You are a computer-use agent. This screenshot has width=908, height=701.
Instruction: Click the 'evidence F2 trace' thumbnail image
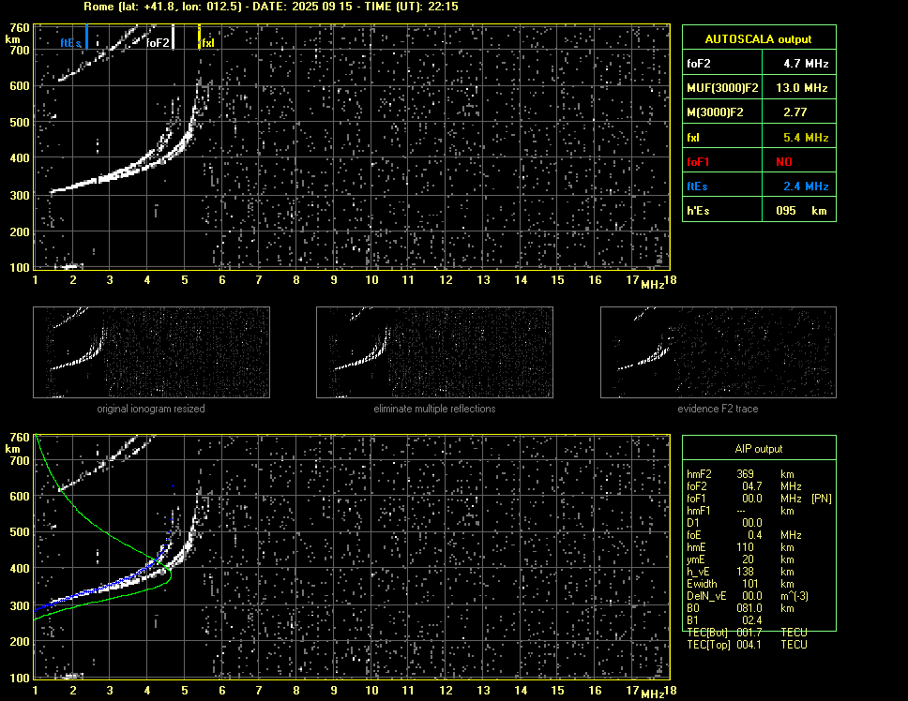(x=719, y=352)
